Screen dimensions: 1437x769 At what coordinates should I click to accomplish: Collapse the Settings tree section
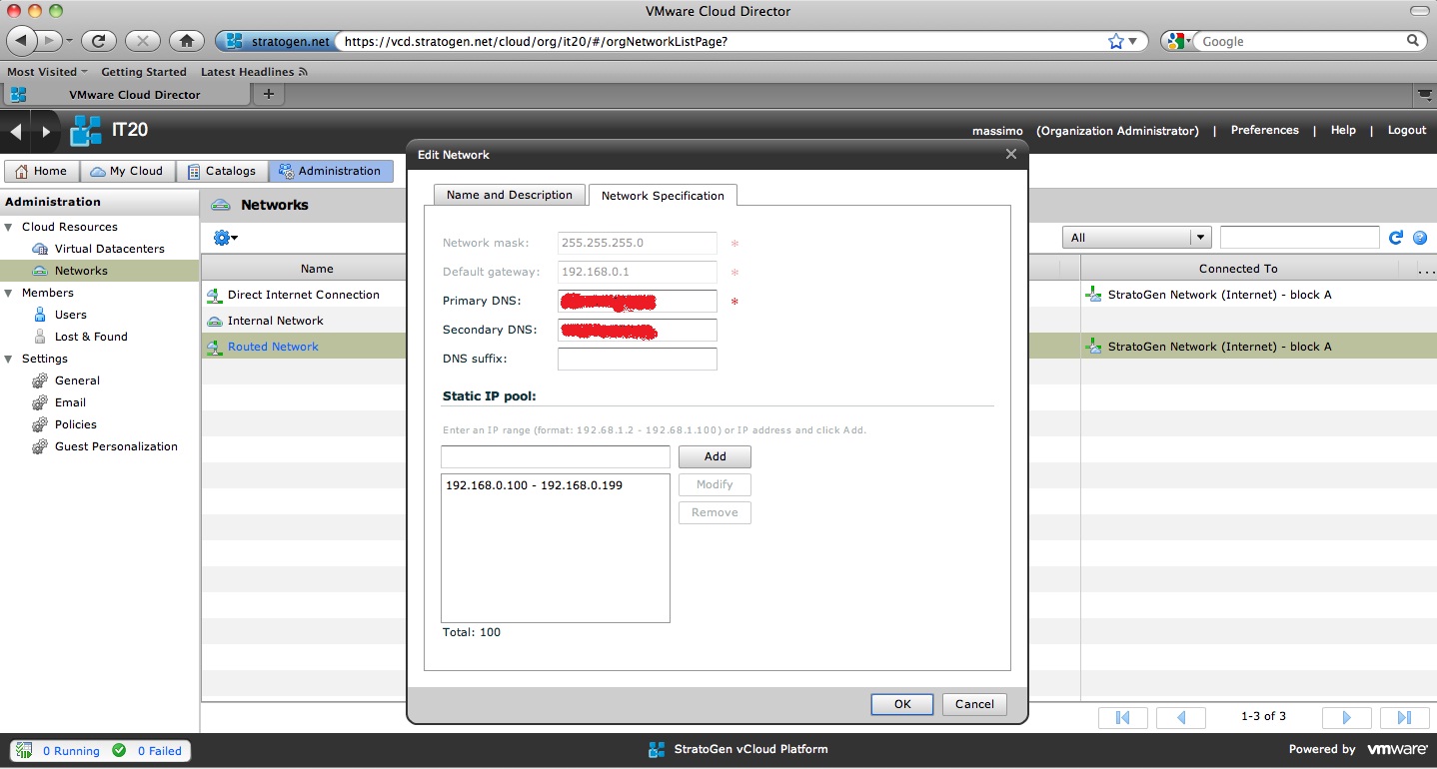[x=10, y=359]
